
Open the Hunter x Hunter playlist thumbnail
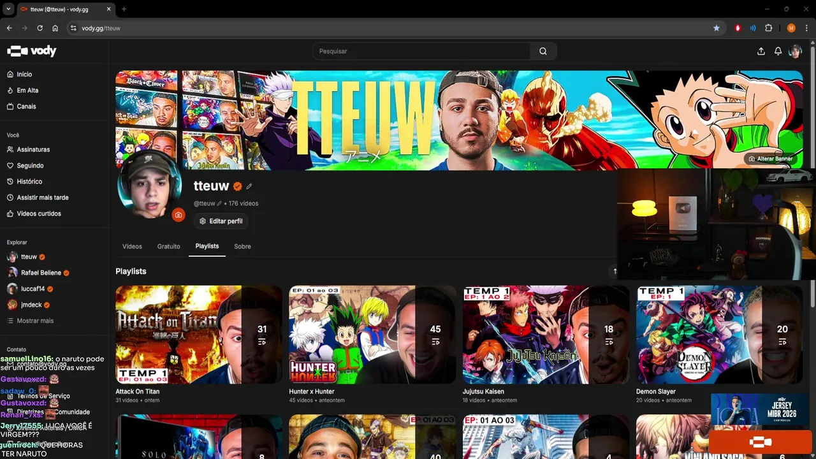(372, 335)
